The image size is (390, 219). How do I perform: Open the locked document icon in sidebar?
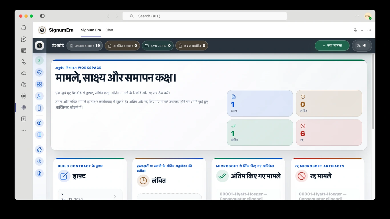pyautogui.click(x=39, y=173)
